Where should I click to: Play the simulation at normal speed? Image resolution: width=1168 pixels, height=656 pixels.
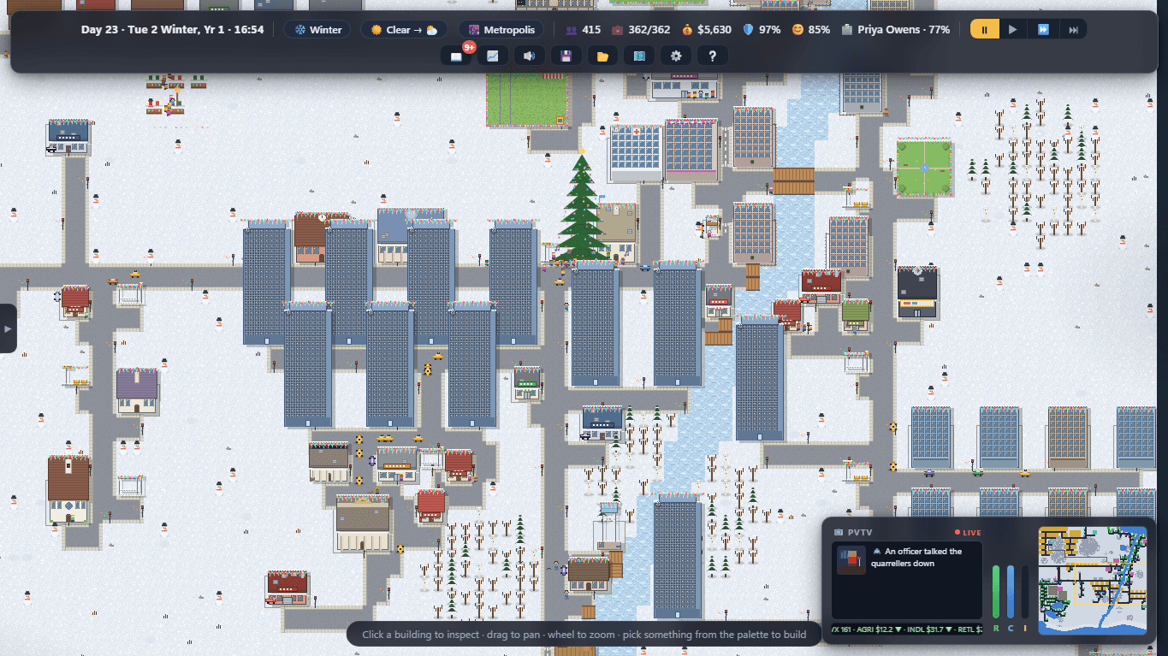pos(1013,29)
